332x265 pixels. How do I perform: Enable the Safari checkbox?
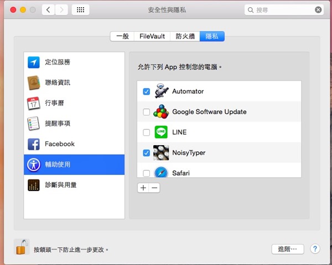point(146,173)
